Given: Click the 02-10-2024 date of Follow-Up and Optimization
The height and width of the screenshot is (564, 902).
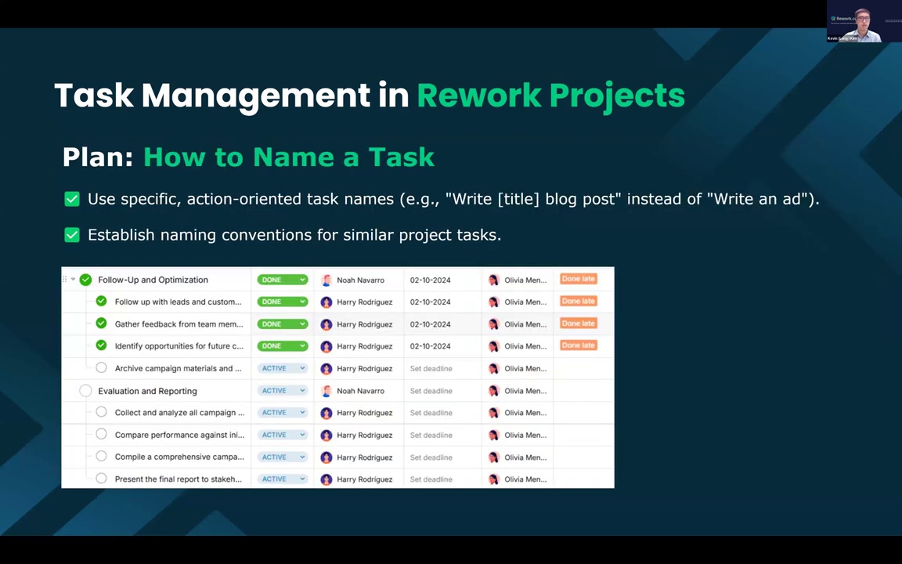Looking at the screenshot, I should [x=431, y=280].
